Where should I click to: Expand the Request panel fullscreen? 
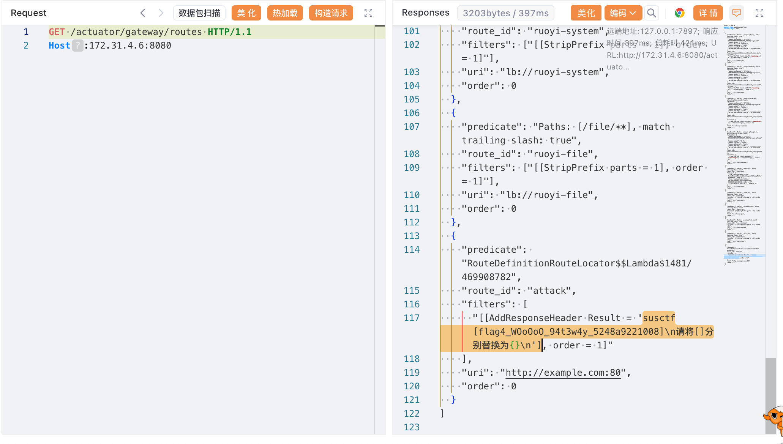click(x=368, y=13)
